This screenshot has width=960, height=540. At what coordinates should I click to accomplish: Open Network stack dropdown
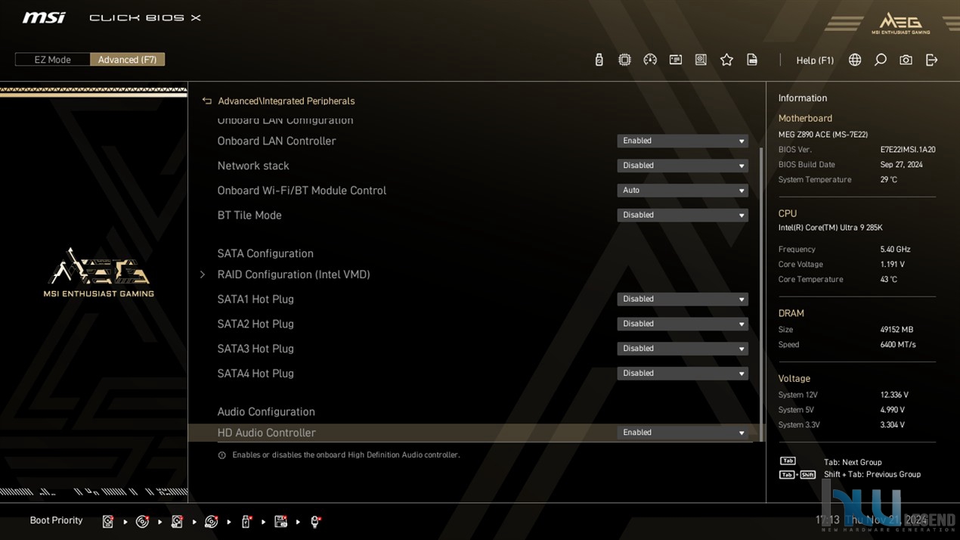point(683,166)
